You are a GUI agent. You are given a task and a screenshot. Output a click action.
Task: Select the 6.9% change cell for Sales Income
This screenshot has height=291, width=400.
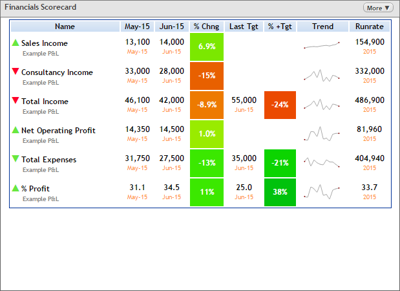click(x=207, y=47)
